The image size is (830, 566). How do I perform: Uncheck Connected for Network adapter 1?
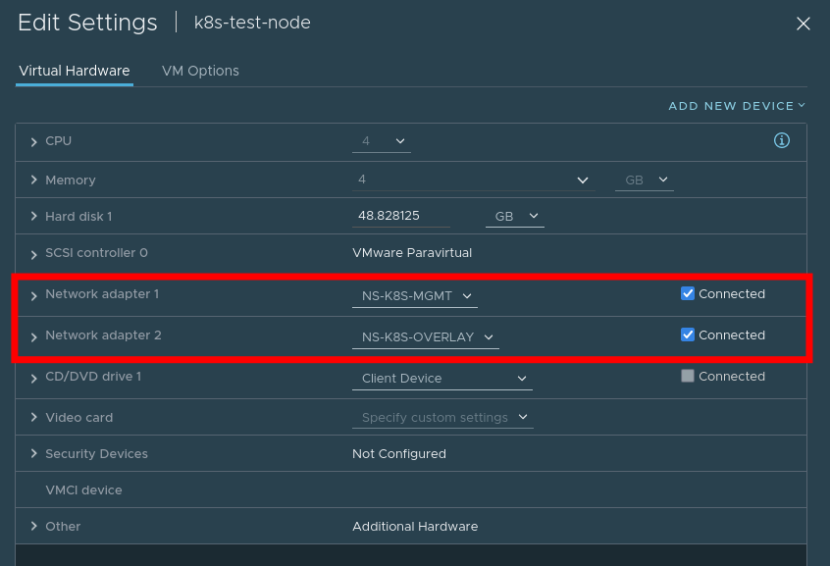[687, 293]
